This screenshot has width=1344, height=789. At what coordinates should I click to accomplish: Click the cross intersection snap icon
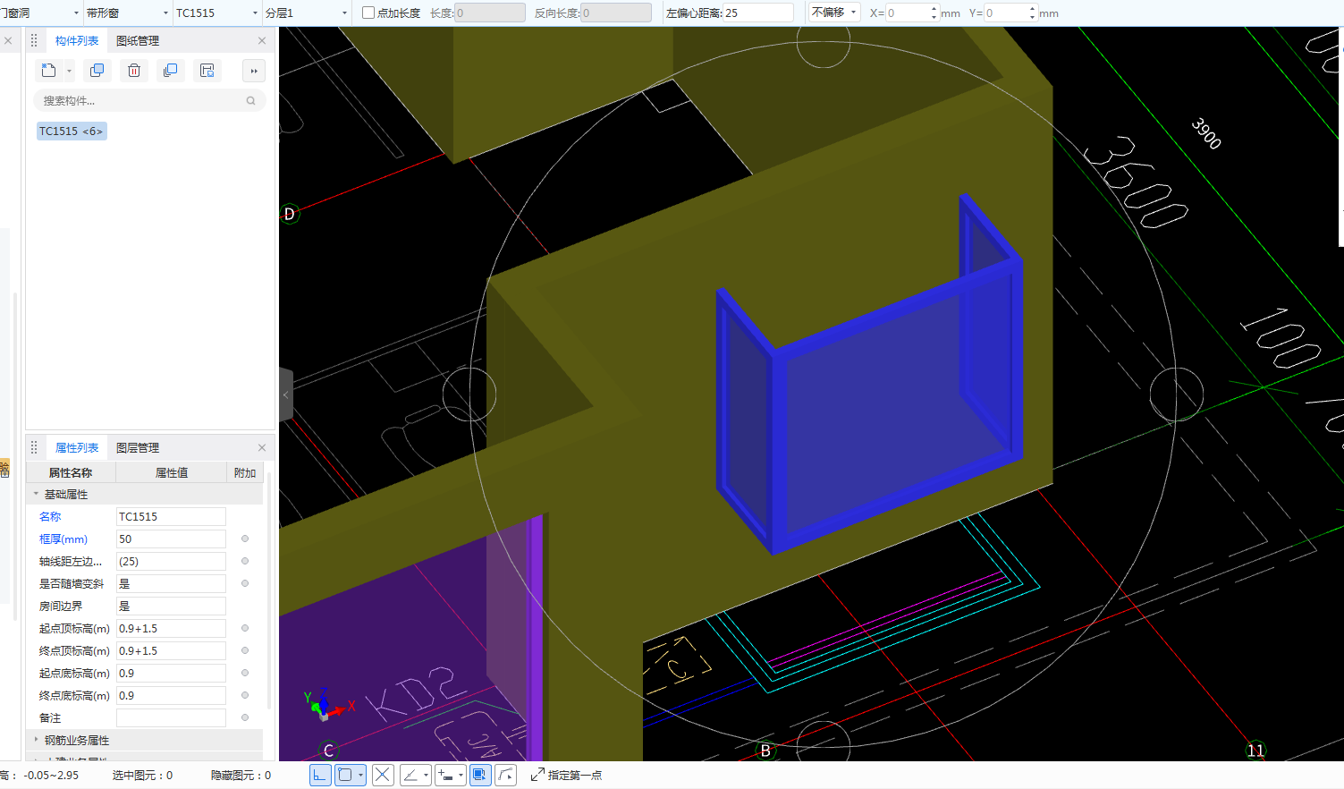[383, 776]
